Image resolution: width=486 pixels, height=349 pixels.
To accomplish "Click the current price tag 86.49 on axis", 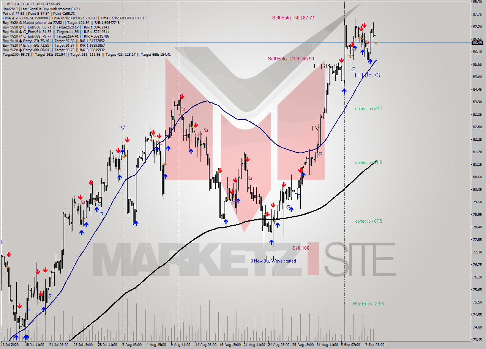I will pyautogui.click(x=478, y=42).
